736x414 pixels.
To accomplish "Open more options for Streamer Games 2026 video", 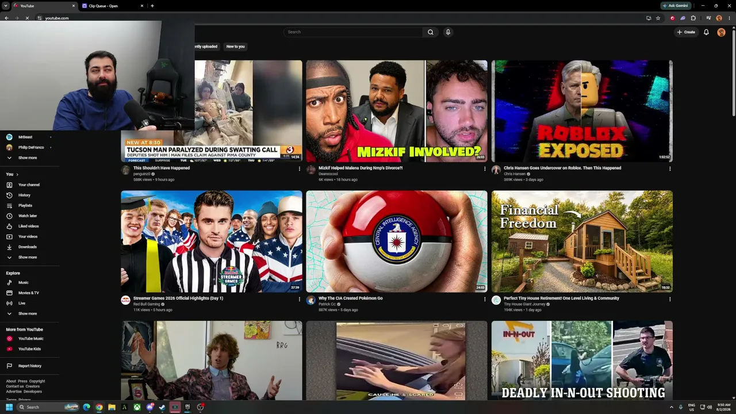I will 299,299.
